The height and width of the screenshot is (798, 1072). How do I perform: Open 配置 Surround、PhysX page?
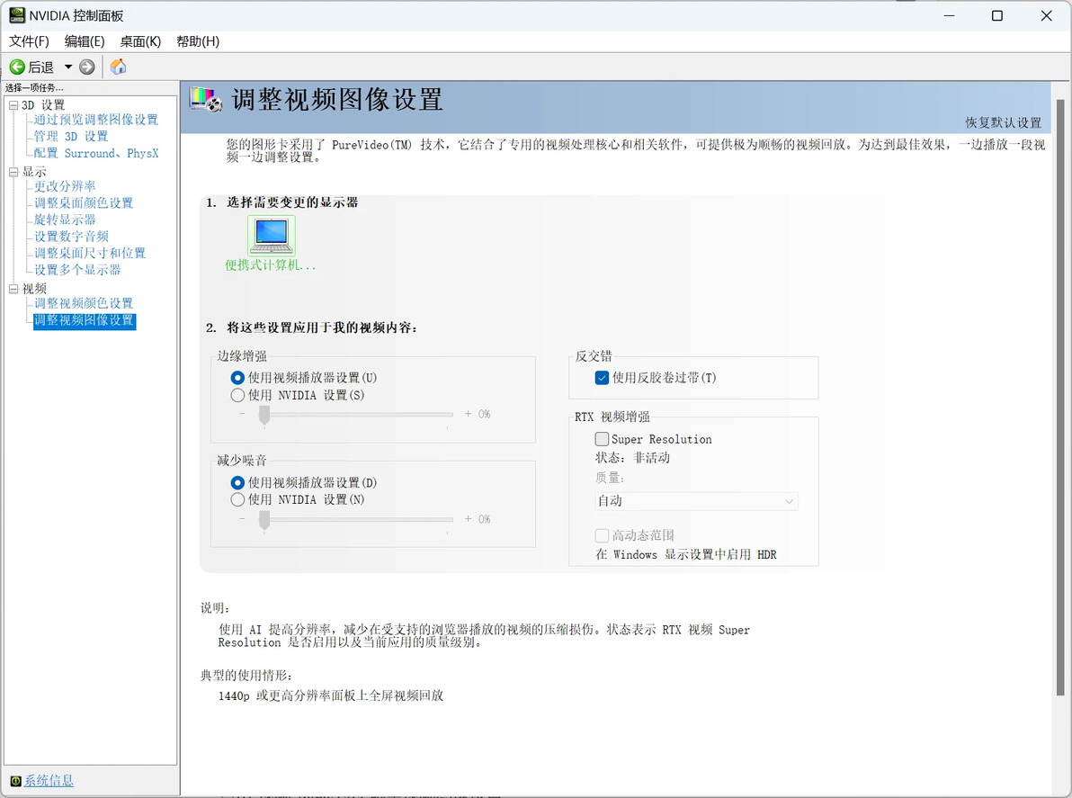(95, 153)
